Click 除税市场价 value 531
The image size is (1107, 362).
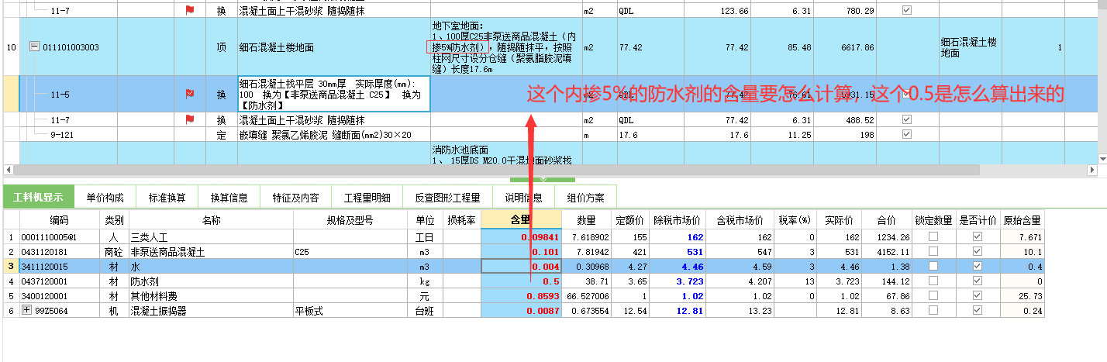click(678, 251)
